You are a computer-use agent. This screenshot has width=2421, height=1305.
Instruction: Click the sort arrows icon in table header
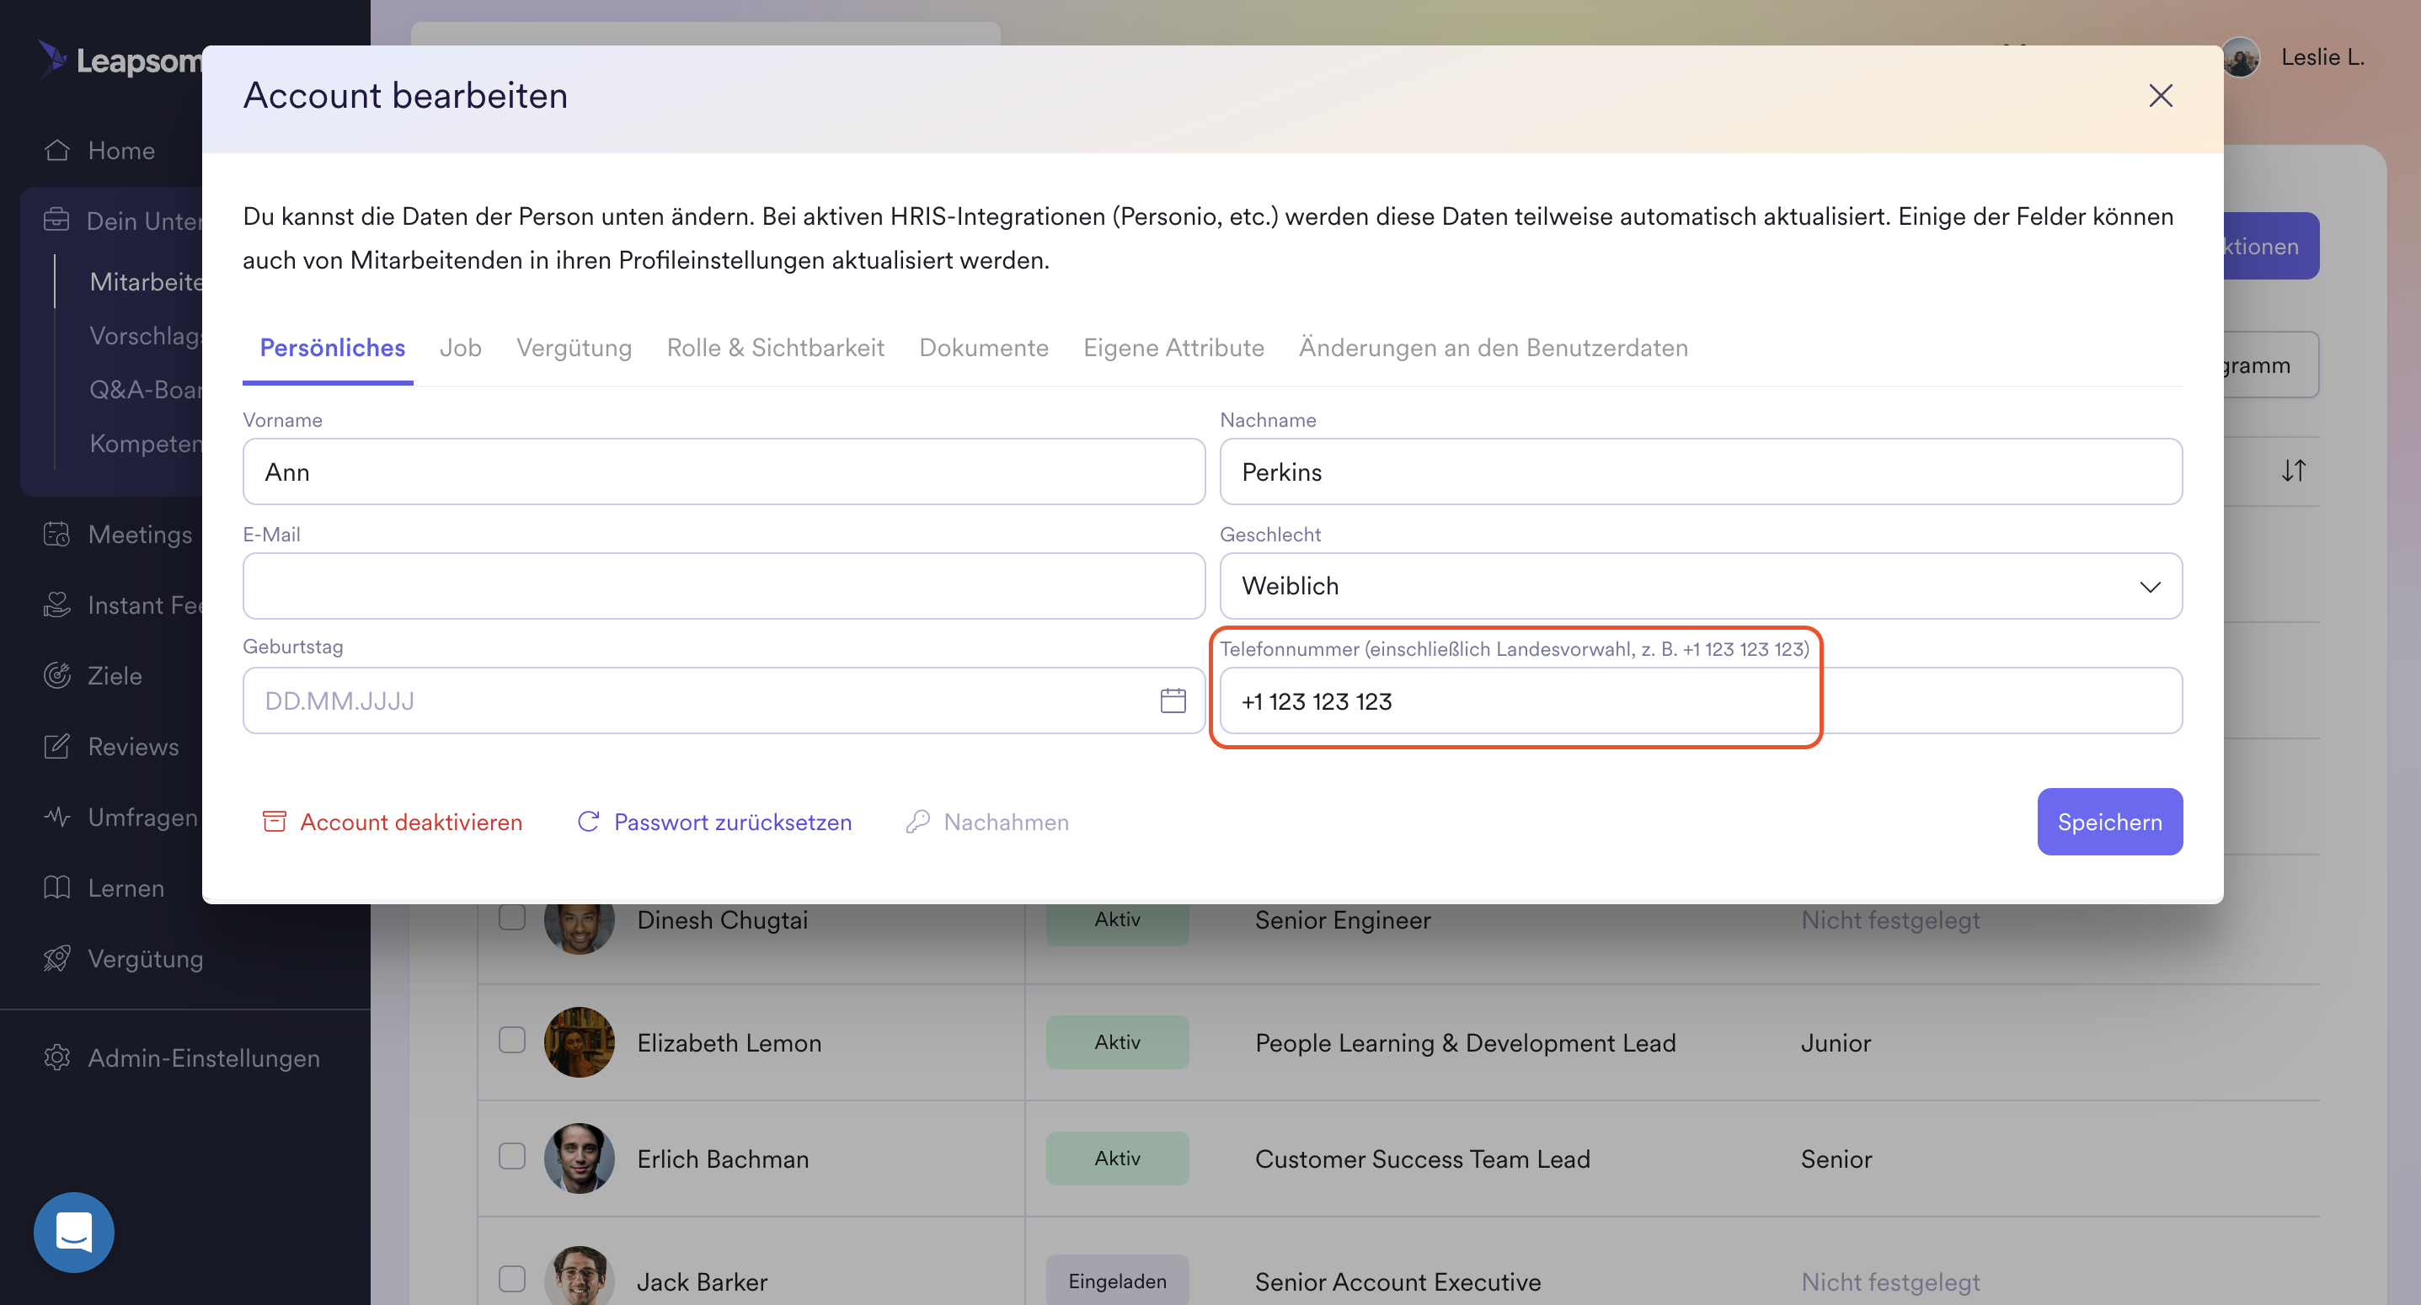coord(2293,471)
